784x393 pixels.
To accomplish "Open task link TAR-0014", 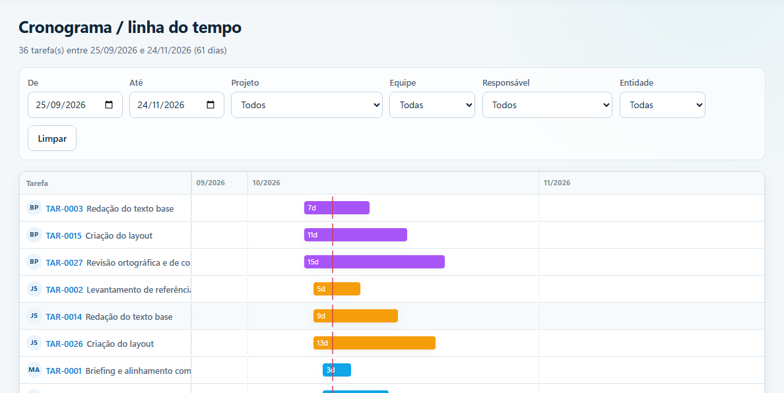I will pyautogui.click(x=63, y=317).
